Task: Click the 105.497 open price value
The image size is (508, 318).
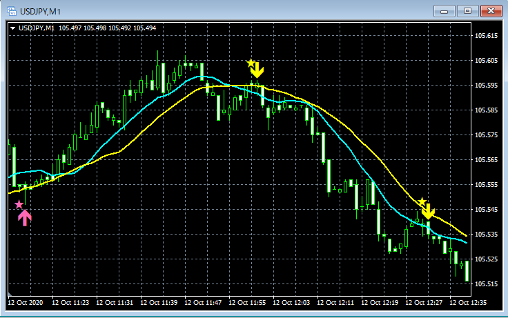Action: click(x=70, y=28)
